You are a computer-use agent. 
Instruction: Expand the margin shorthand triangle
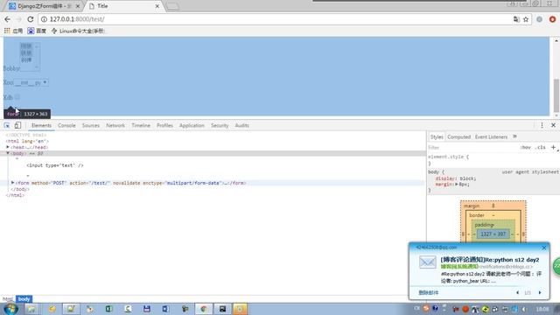click(x=457, y=185)
